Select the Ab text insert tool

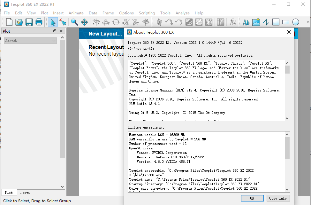pyautogui.click(x=246, y=22)
